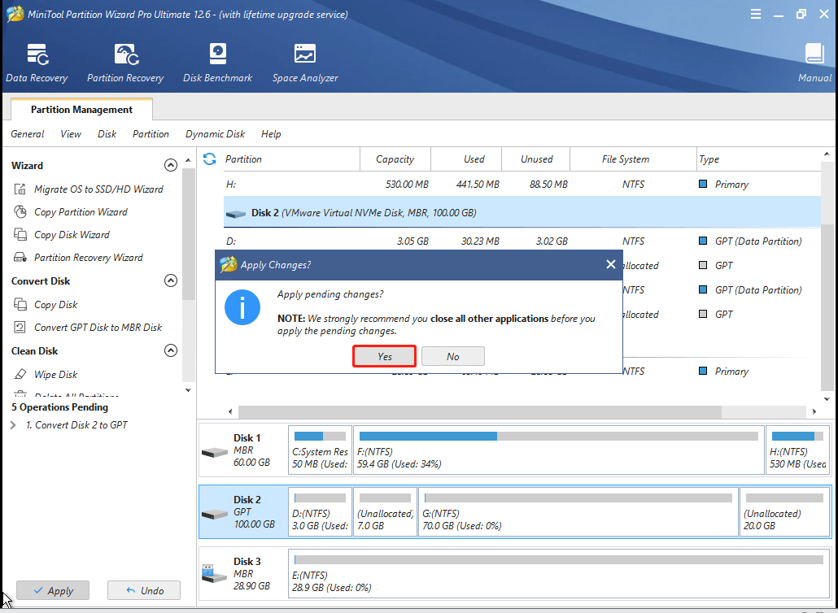Viewport: 838px width, 613px height.
Task: Select the D: partition row in list
Action: [522, 241]
